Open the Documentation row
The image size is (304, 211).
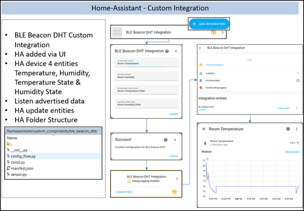pyautogui.click(x=249, y=81)
